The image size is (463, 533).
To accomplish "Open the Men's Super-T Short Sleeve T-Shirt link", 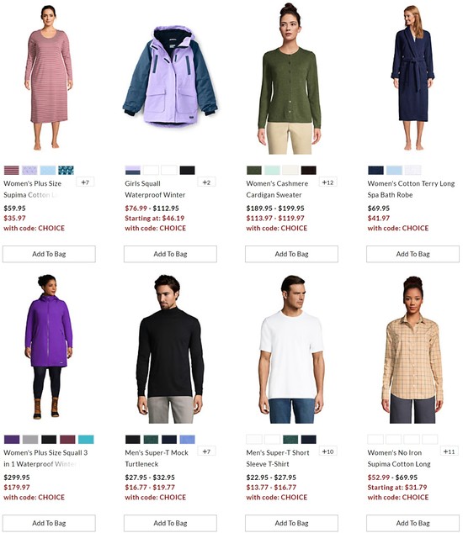I will coord(278,458).
